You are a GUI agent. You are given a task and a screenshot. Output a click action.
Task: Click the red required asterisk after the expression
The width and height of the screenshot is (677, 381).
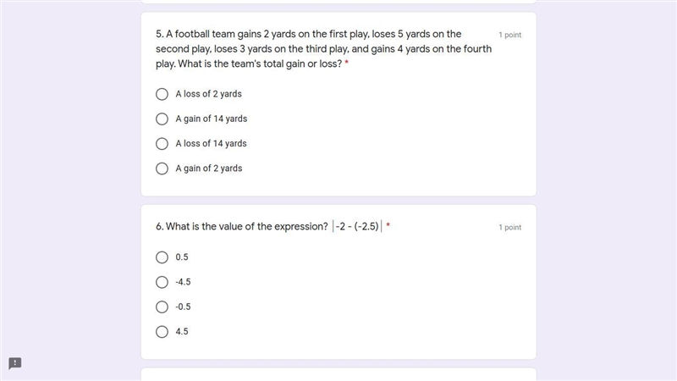388,225
